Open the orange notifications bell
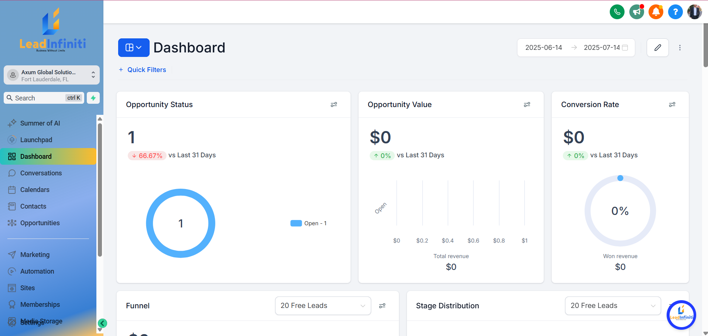 [656, 12]
